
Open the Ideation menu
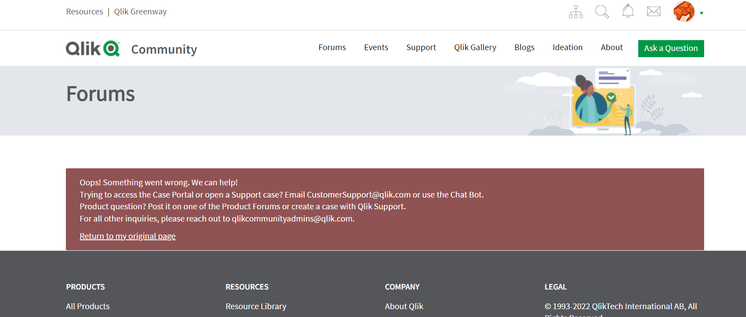tap(568, 47)
